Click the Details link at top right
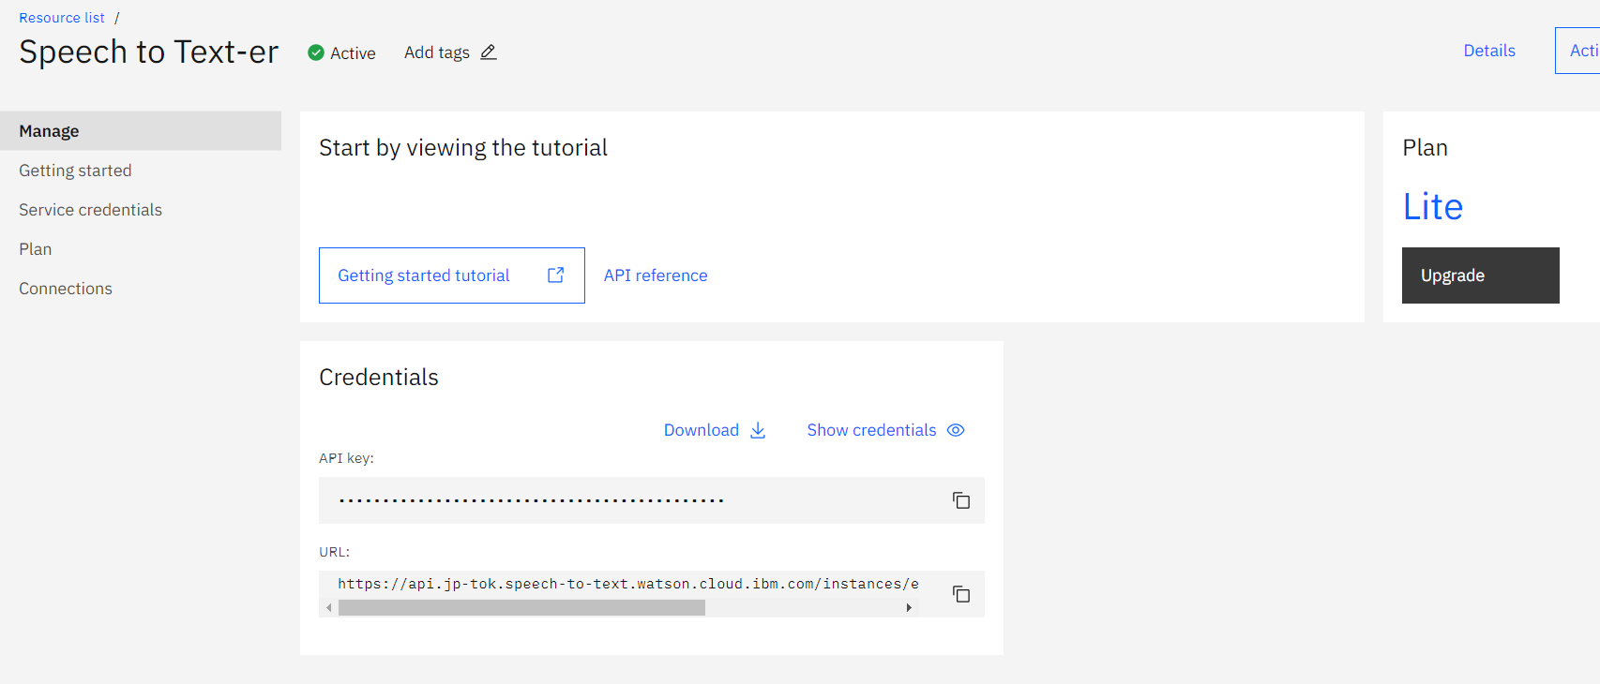This screenshot has width=1600, height=684. [x=1489, y=51]
